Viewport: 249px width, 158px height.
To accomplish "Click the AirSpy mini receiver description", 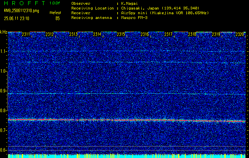I will (x=165, y=13).
